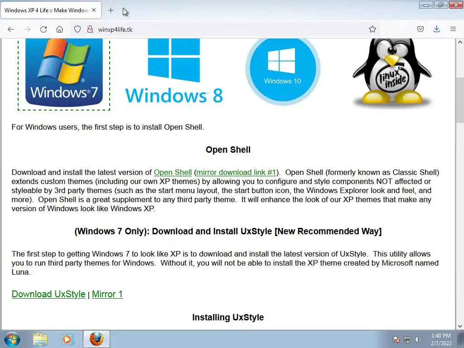Click the Firefox taskbar button
The height and width of the screenshot is (348, 464).
tap(97, 339)
